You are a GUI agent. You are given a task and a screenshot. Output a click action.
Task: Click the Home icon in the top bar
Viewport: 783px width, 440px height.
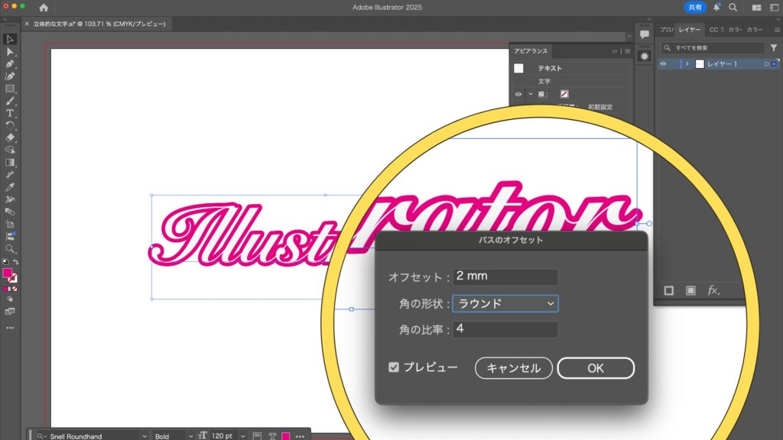coord(44,8)
